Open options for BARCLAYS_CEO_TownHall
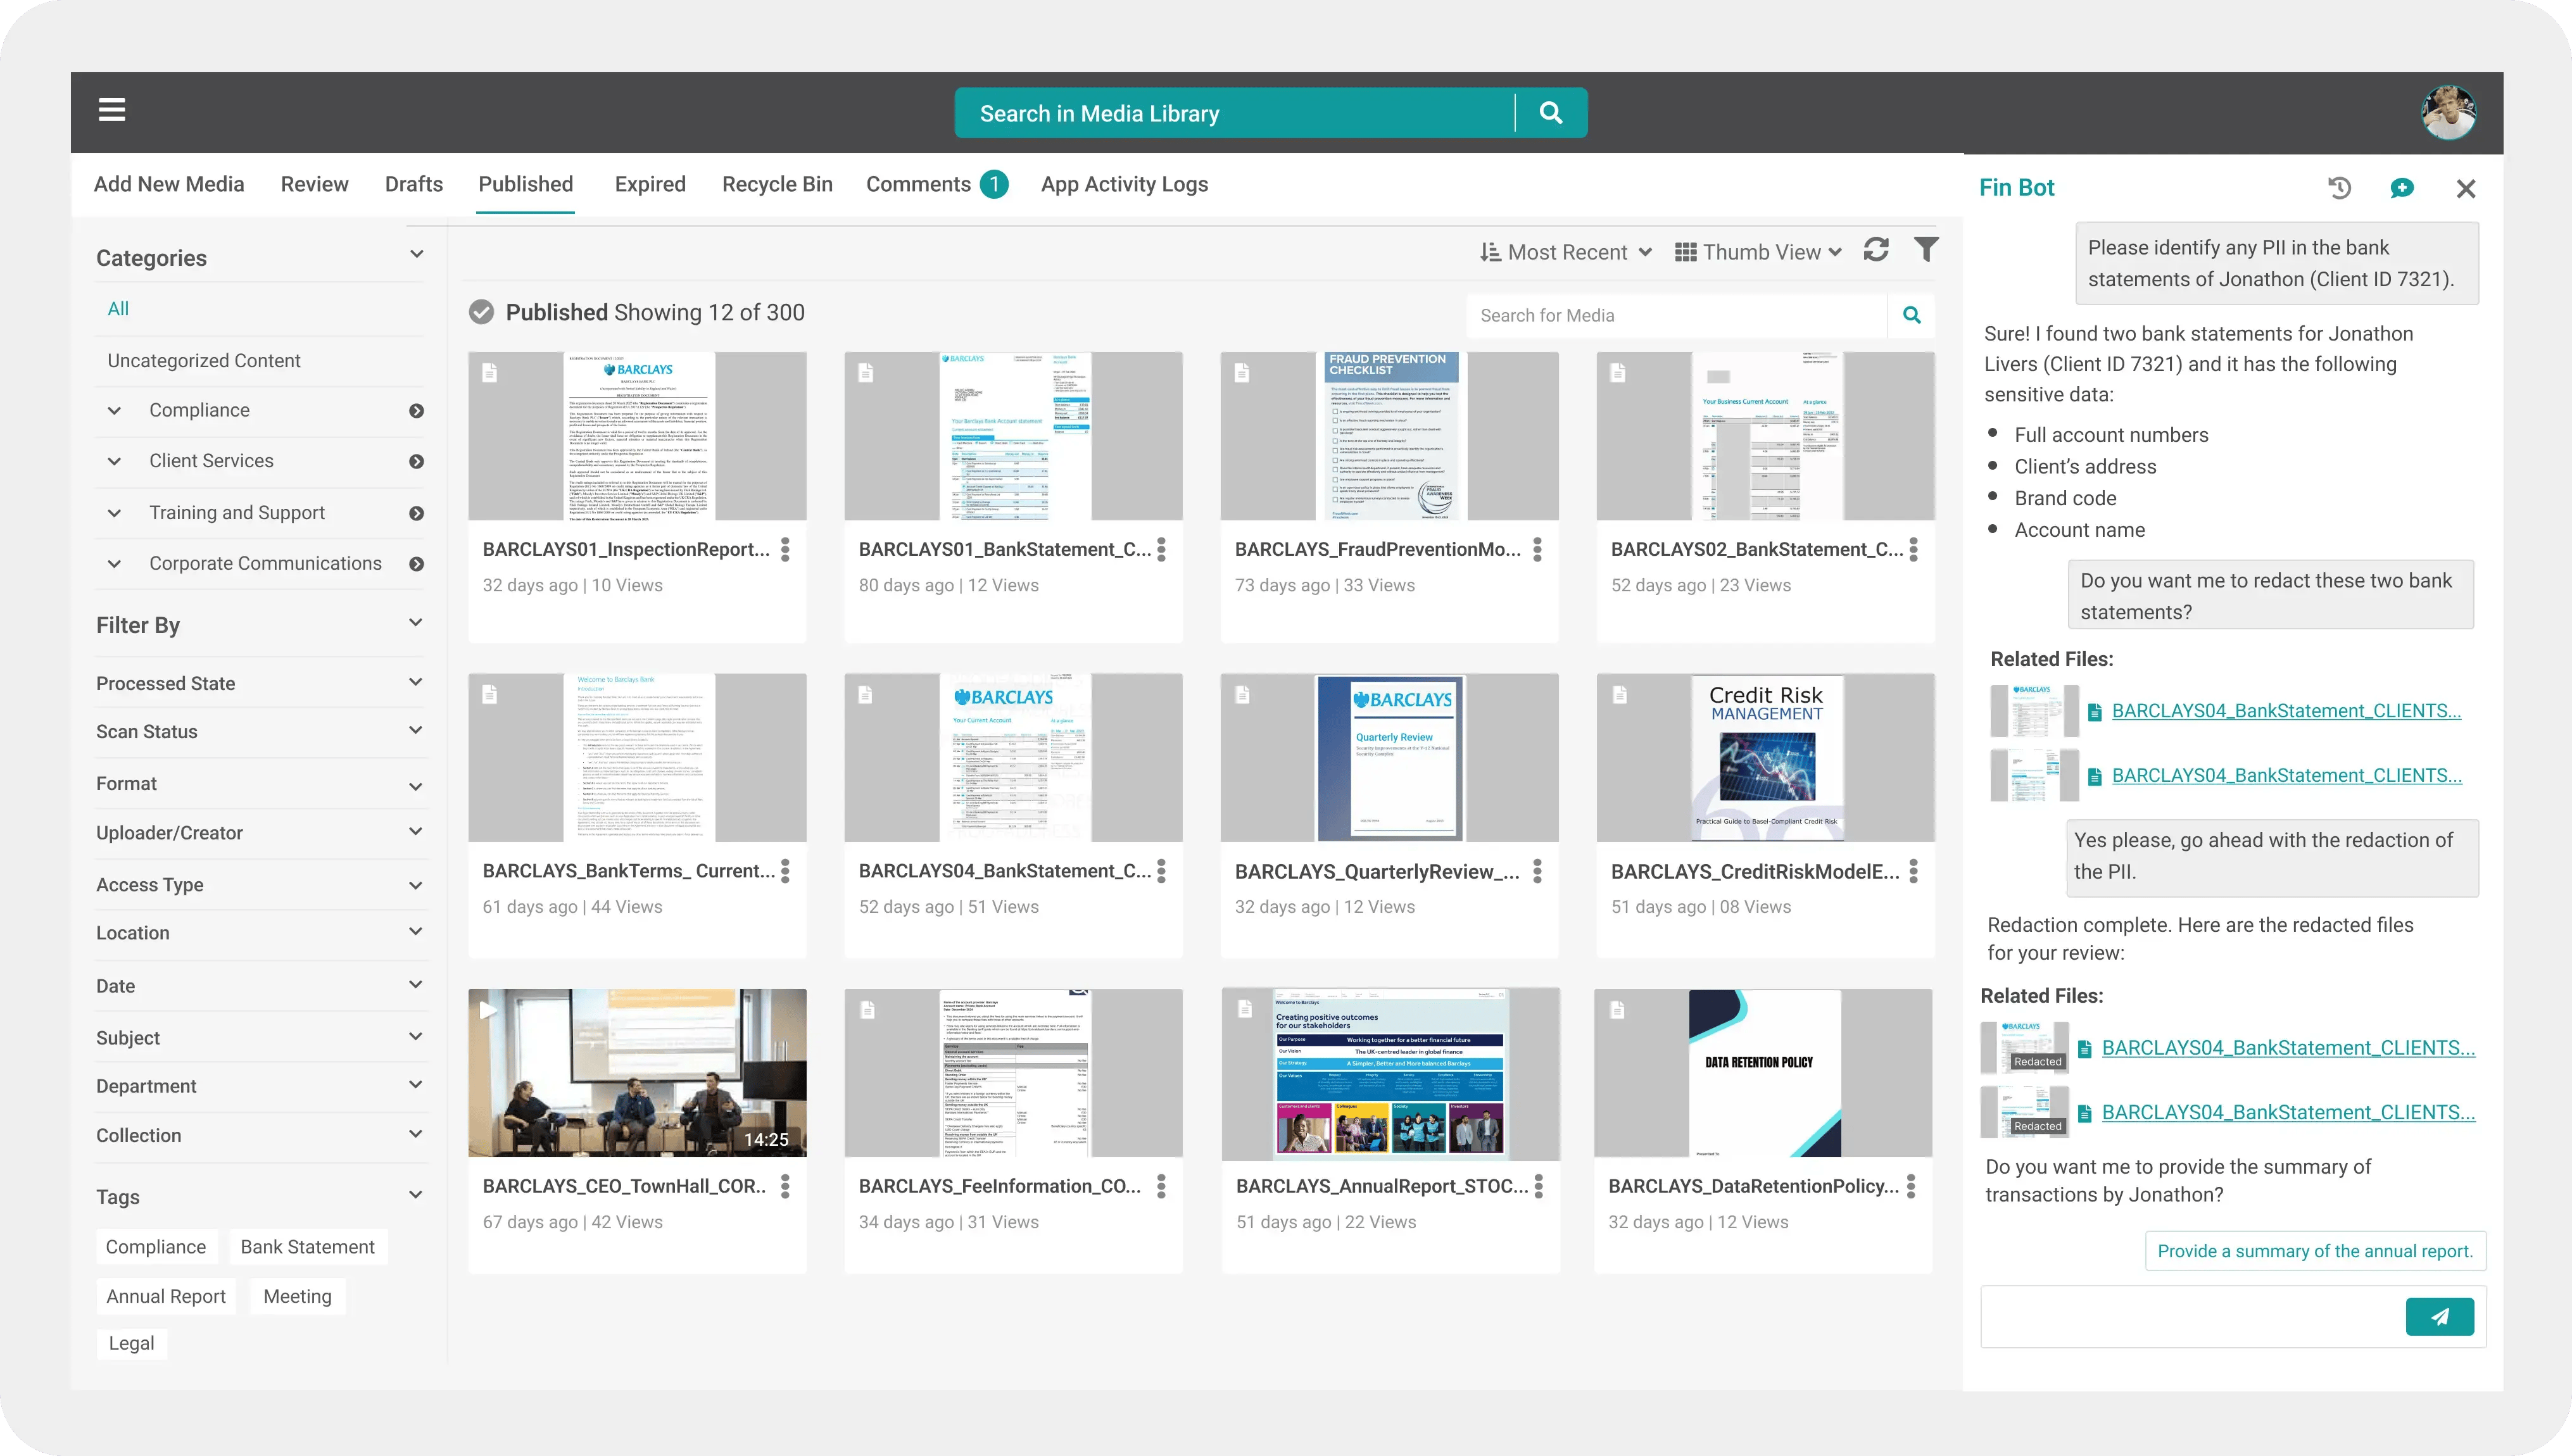Viewport: 2572px width, 1456px height. [785, 1186]
